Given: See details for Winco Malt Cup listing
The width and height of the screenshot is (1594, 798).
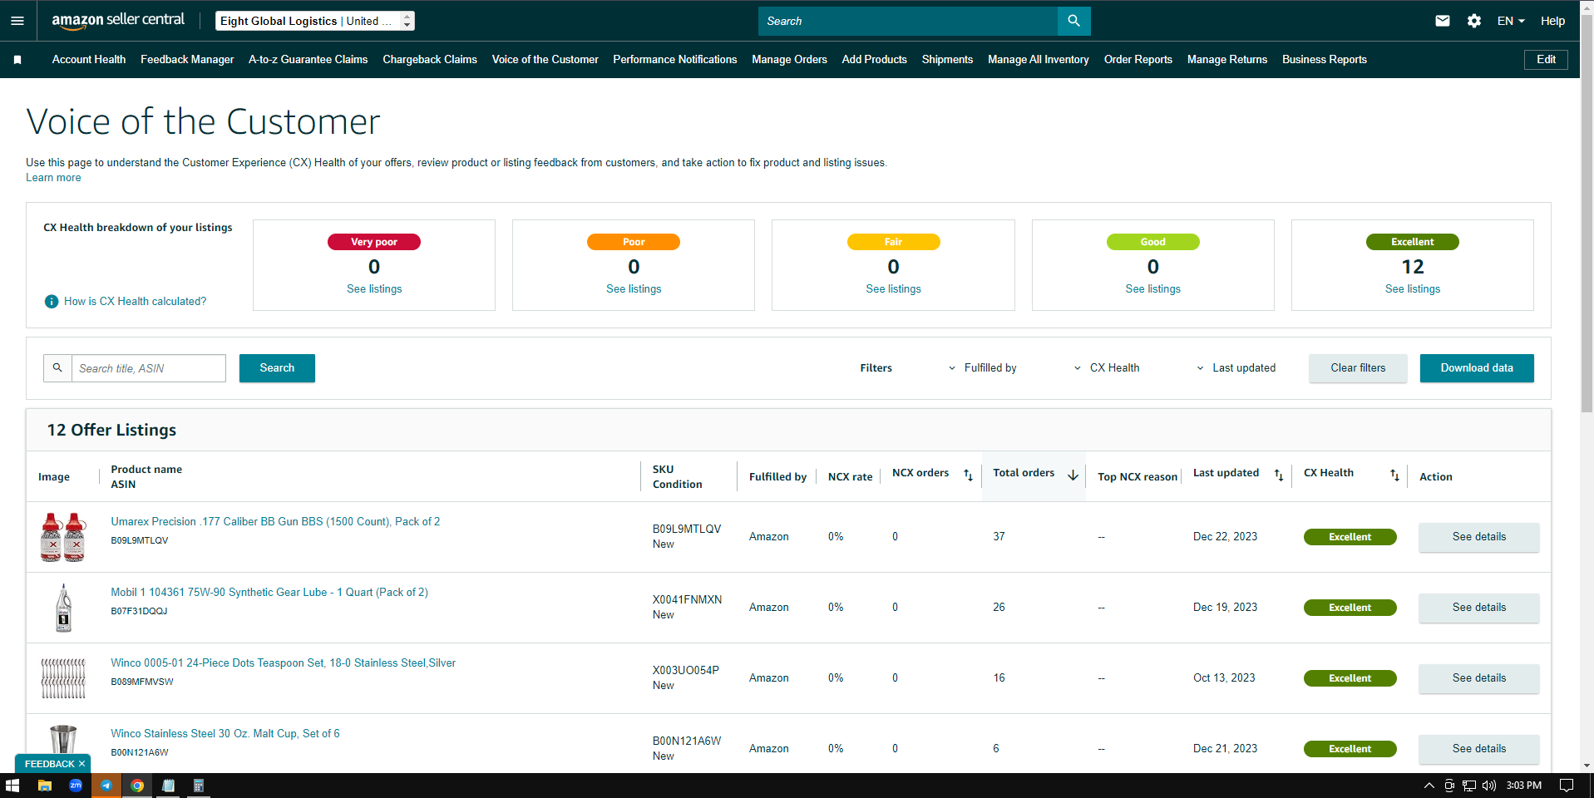Looking at the screenshot, I should (1479, 749).
